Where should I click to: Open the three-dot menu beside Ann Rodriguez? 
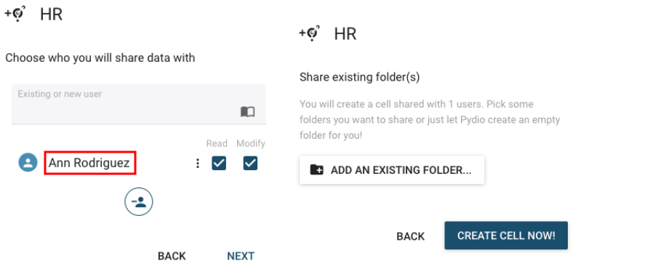[x=198, y=164]
